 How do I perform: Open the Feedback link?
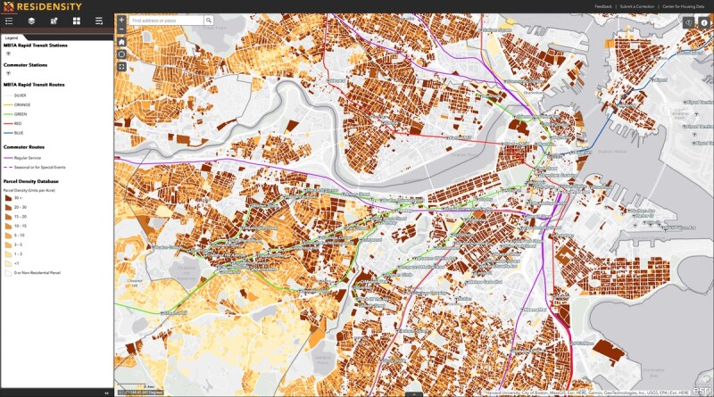pyautogui.click(x=603, y=6)
